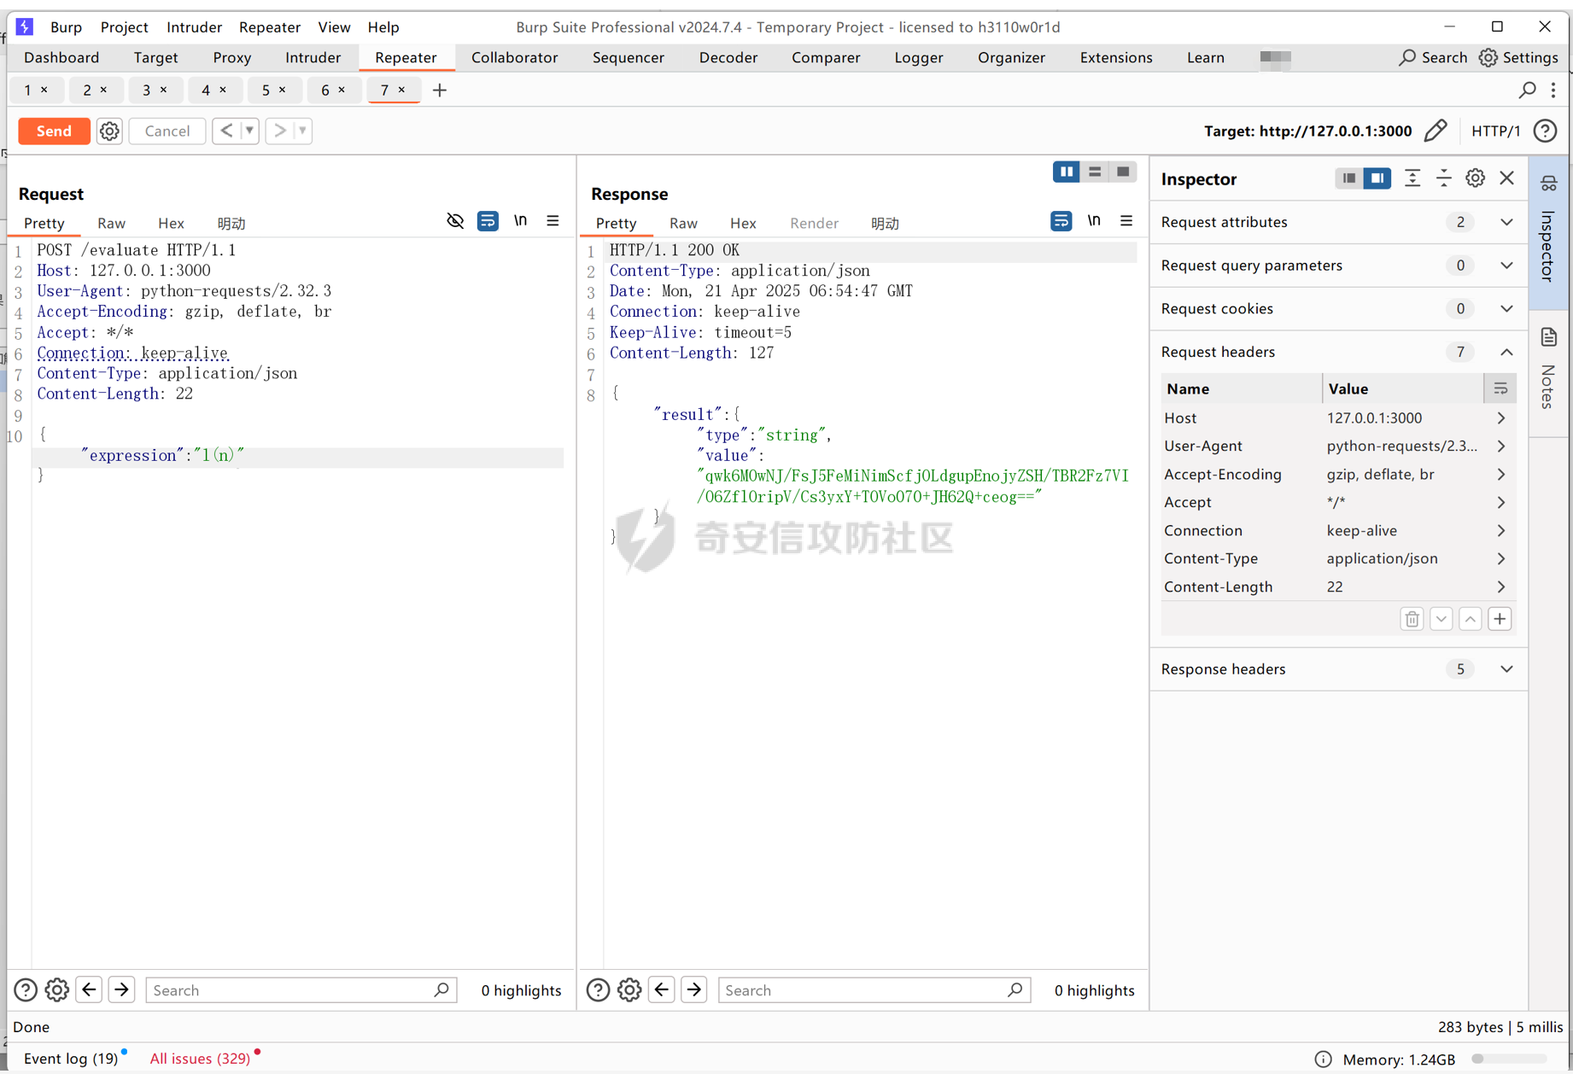Click the Cancel button
Image resolution: width=1573 pixels, height=1074 pixels.
(x=167, y=131)
